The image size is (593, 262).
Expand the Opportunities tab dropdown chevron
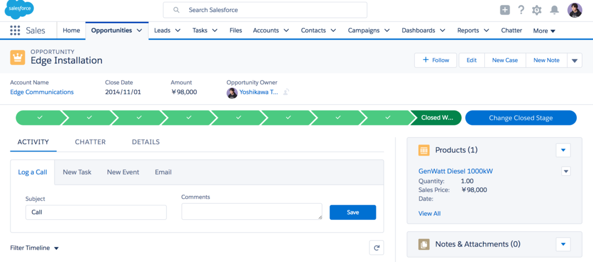pos(140,31)
